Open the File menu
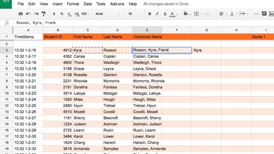This screenshot has height=154, width=274. coord(21,4)
